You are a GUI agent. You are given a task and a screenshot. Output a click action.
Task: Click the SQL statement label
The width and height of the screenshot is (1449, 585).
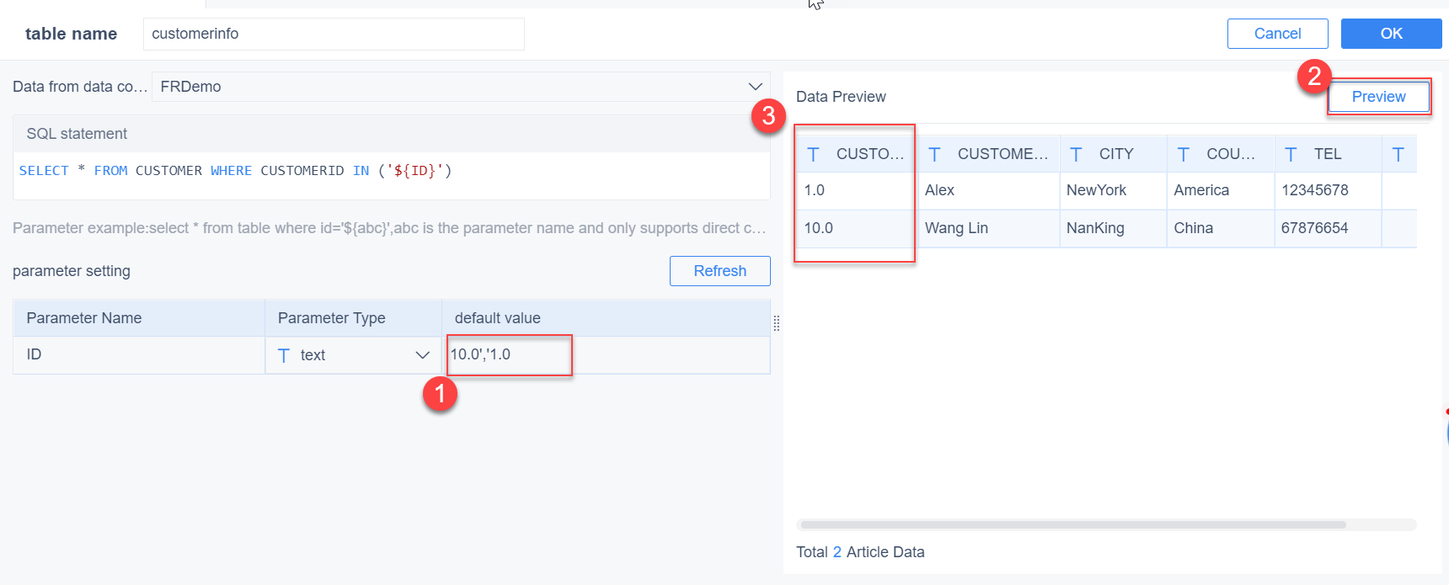coord(77,134)
